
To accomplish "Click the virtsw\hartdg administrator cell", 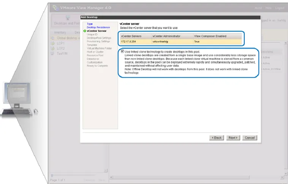I will (172, 41).
